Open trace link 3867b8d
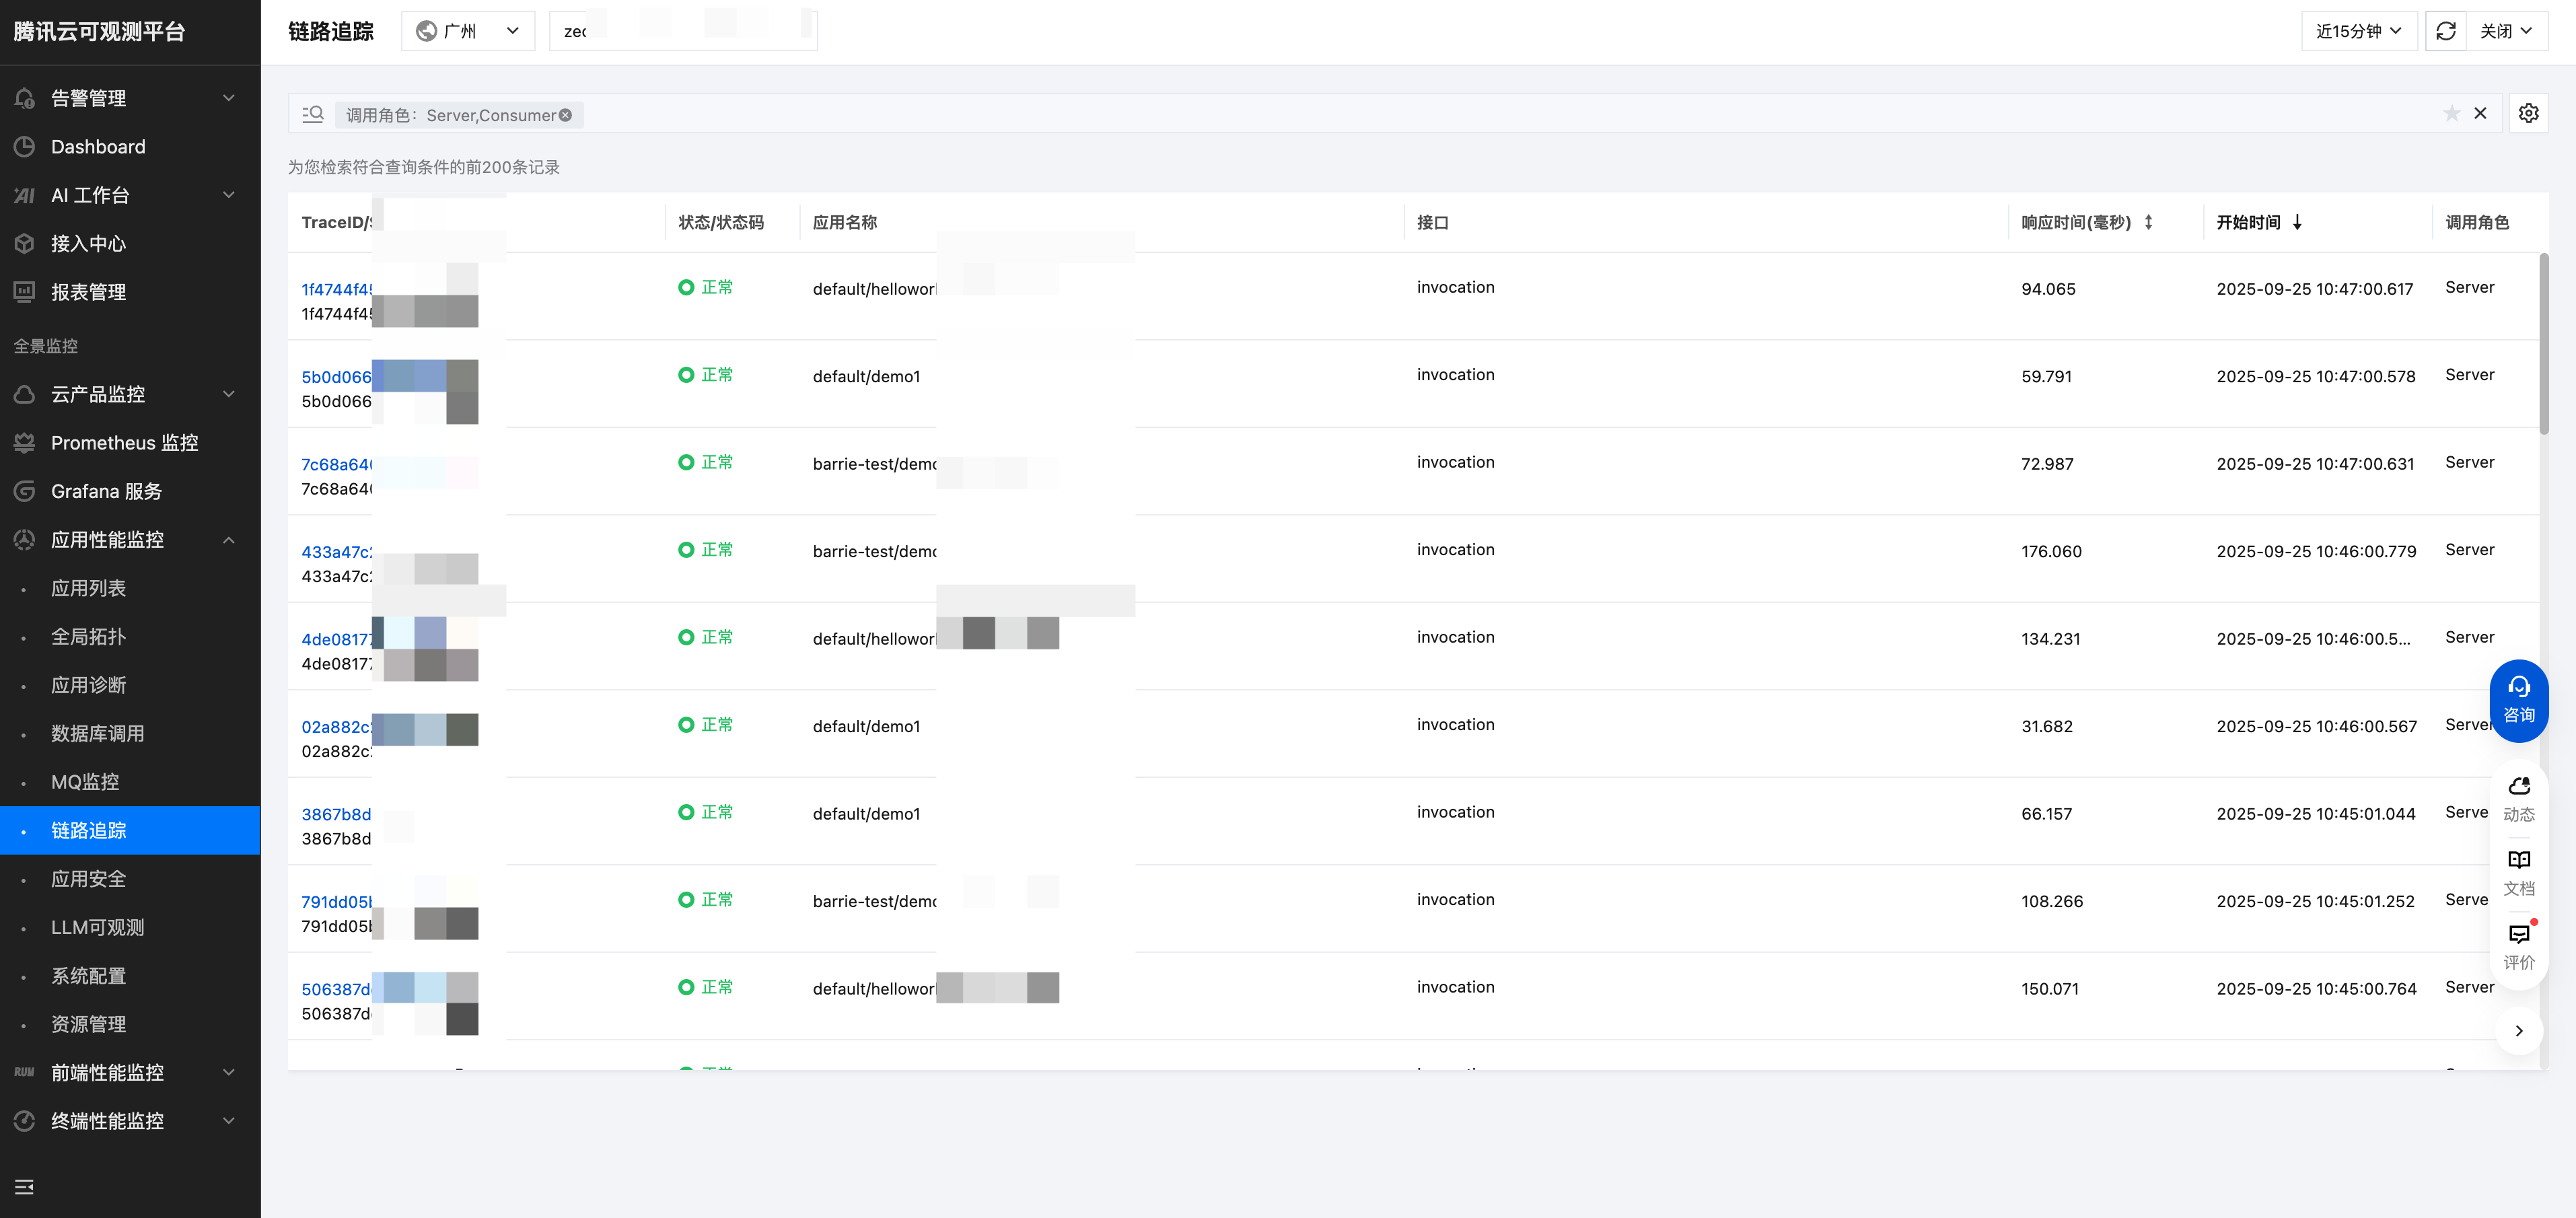The height and width of the screenshot is (1218, 2576). tap(336, 814)
